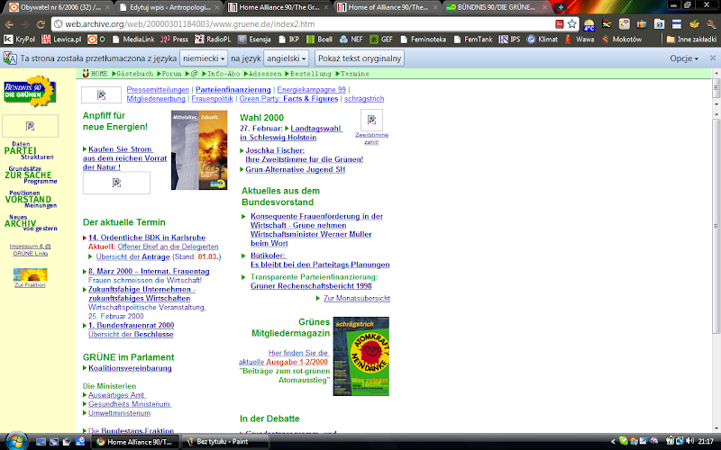Open Impressum & @ GRÜNE Links

tap(31, 250)
